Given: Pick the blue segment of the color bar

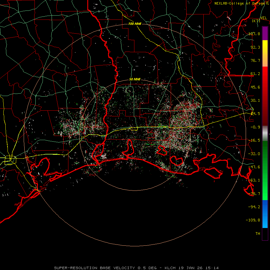Looking at the screenshot, I should [x=265, y=214].
